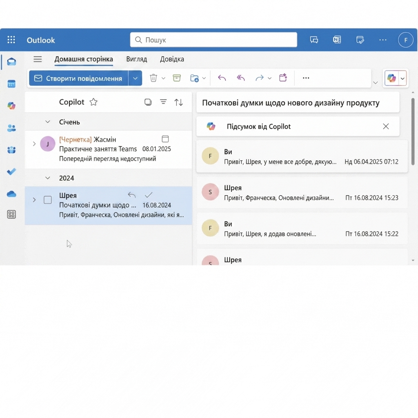Open Copilot app in left sidebar
The height and width of the screenshot is (418, 418).
click(11, 106)
